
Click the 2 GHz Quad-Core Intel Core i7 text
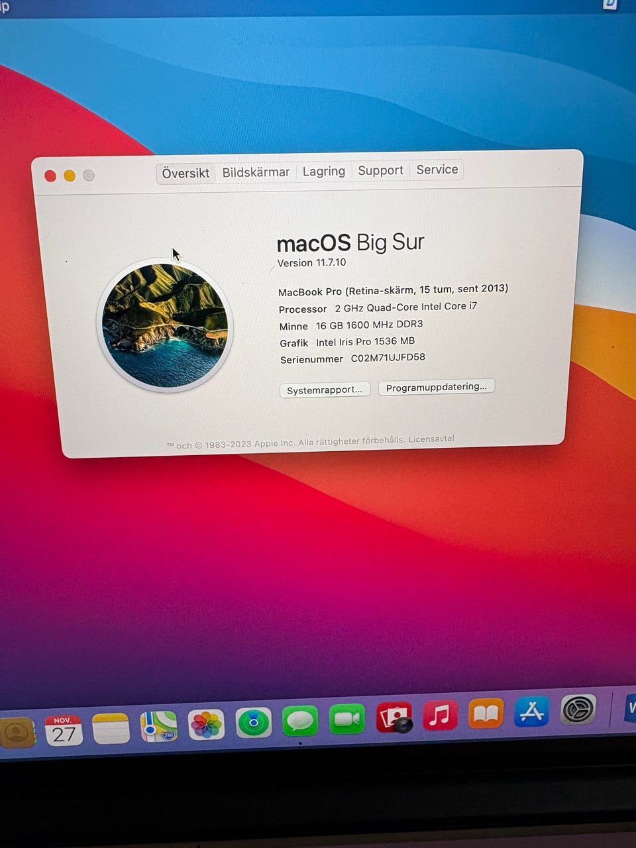pyautogui.click(x=405, y=307)
